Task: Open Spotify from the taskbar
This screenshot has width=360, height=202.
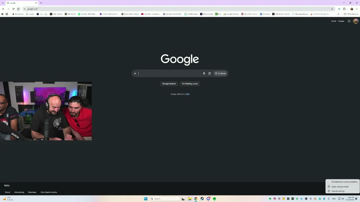Action: 214,199
